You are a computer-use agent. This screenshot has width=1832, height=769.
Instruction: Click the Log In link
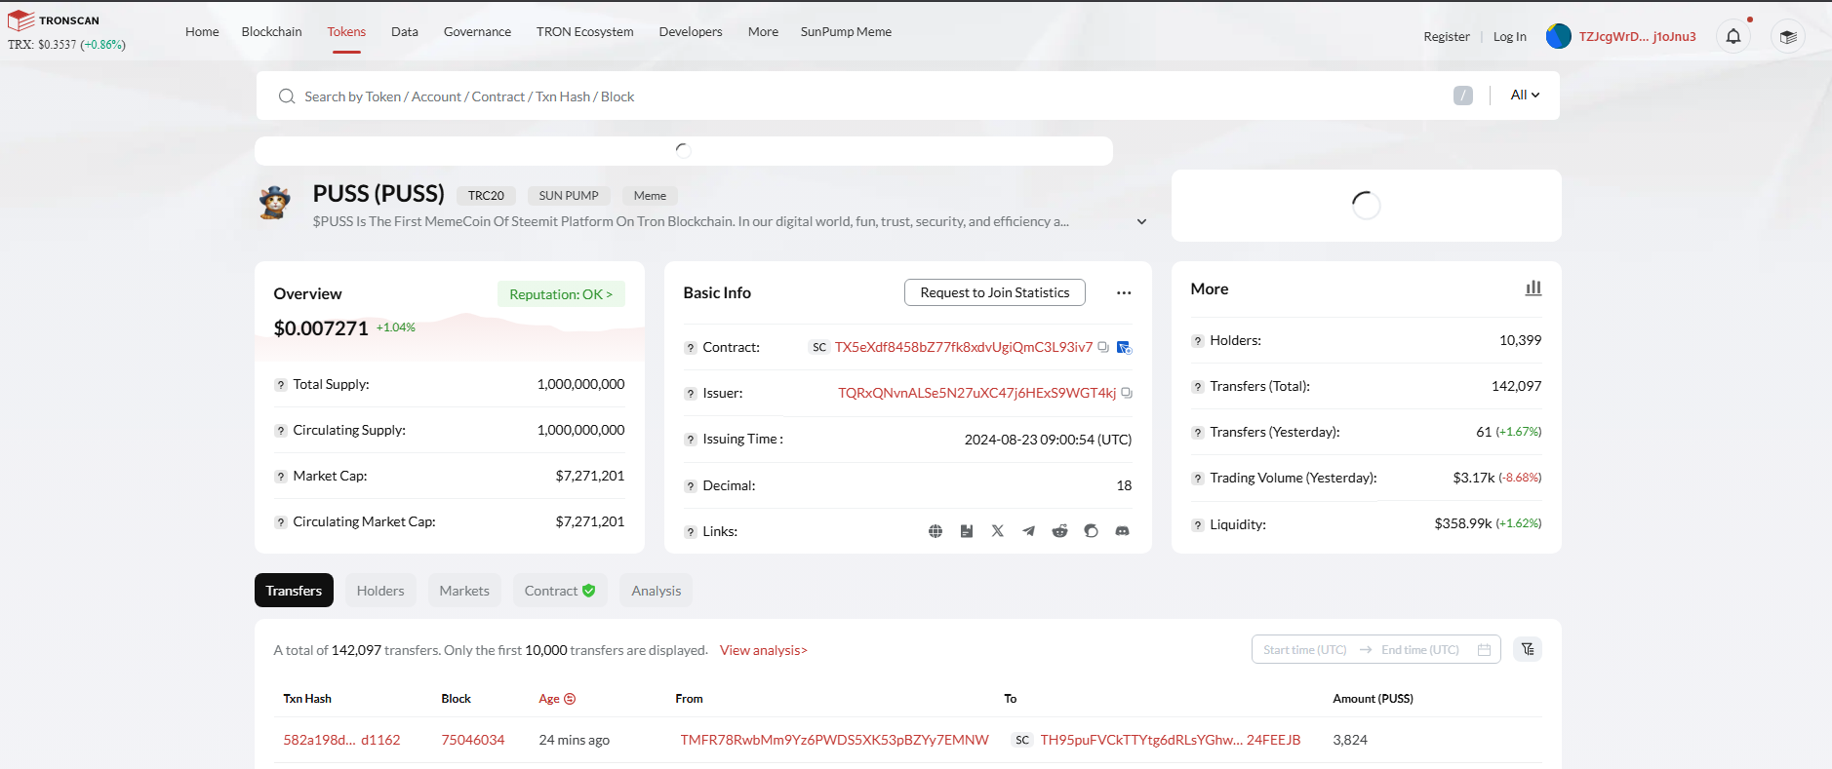click(1510, 36)
